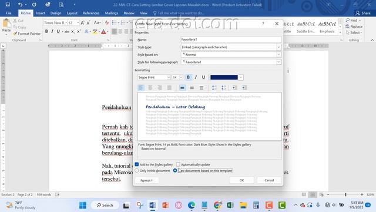The width and height of the screenshot is (376, 212).
Task: Switch to the References tab
Action: pyautogui.click(x=91, y=13)
